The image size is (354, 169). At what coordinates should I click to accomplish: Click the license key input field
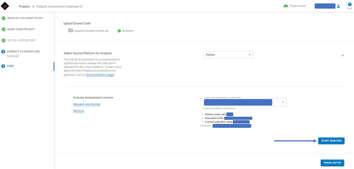coord(245,102)
